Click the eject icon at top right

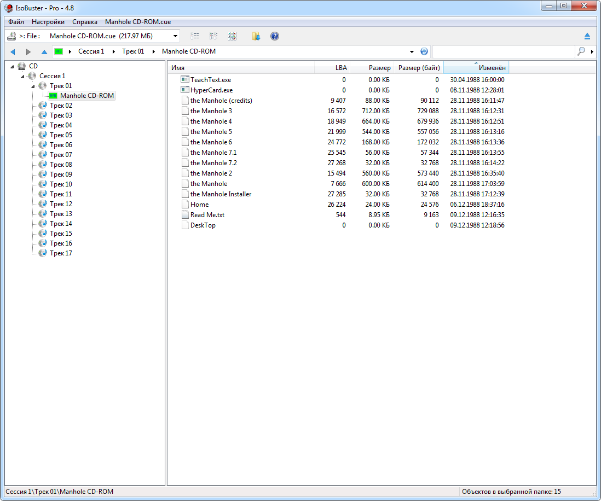pos(587,36)
